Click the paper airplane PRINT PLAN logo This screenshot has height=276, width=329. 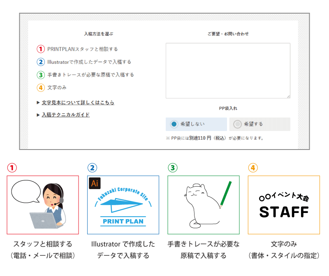click(x=123, y=206)
